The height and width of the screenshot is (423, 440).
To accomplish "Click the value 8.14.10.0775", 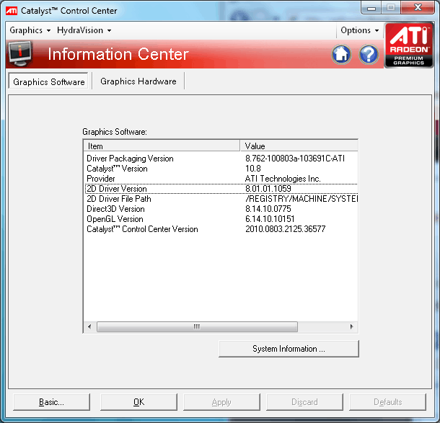I will [x=268, y=209].
